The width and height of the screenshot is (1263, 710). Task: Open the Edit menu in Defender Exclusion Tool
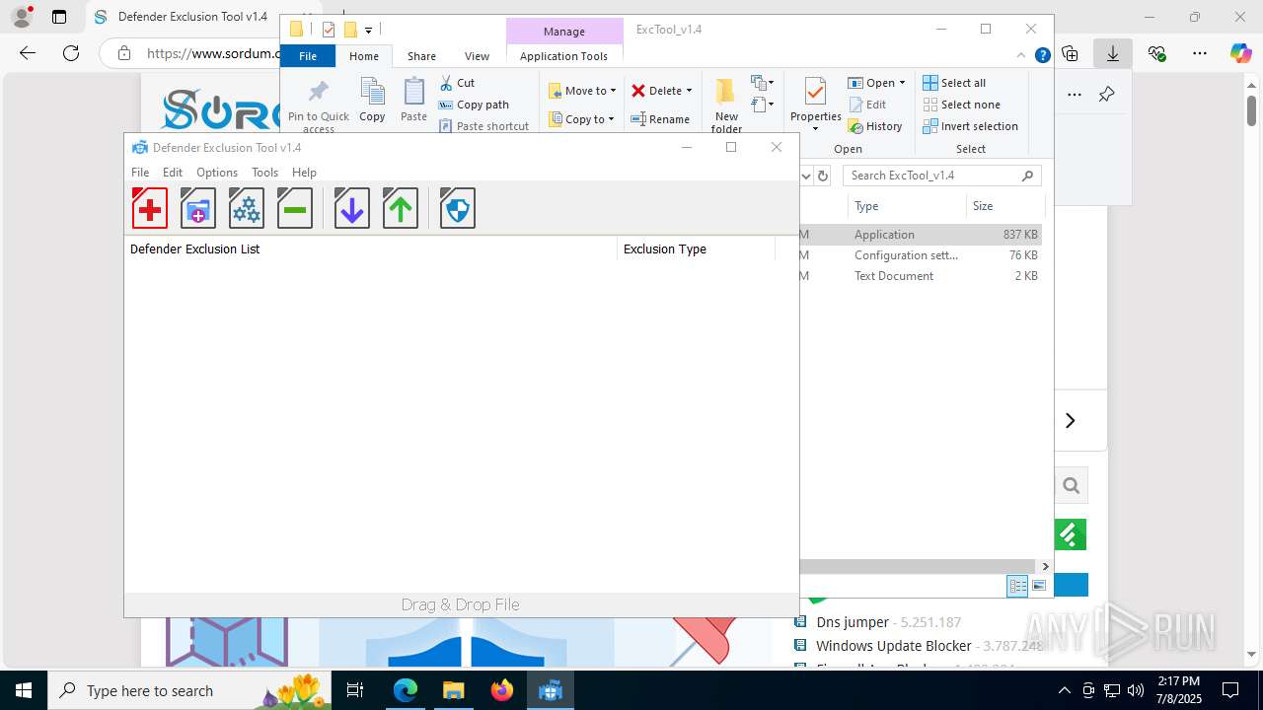173,172
